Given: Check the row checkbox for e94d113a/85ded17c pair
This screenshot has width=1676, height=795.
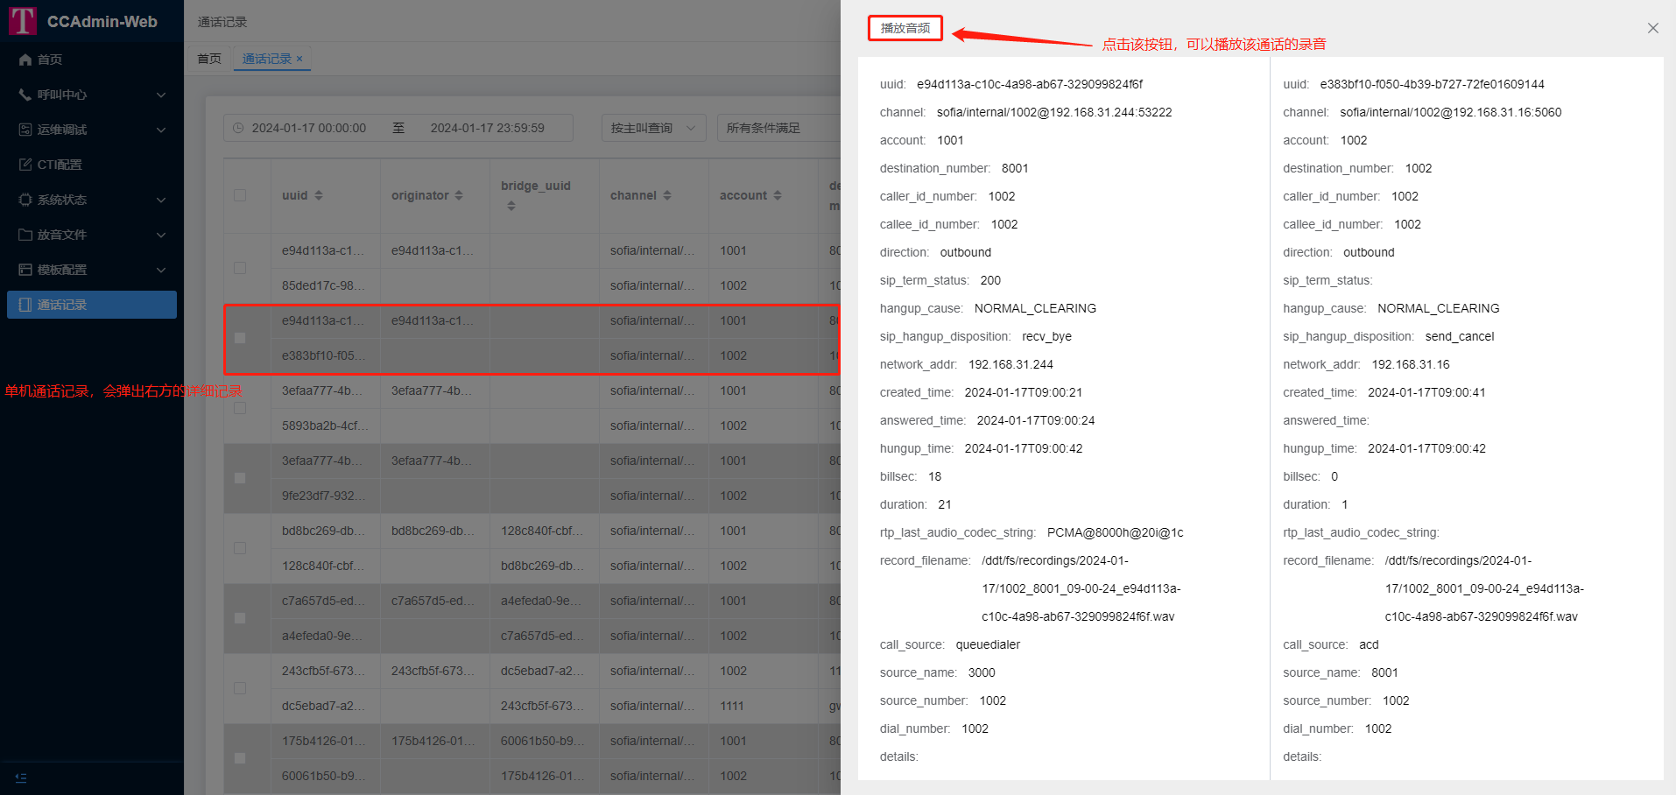Looking at the screenshot, I should coord(240,268).
